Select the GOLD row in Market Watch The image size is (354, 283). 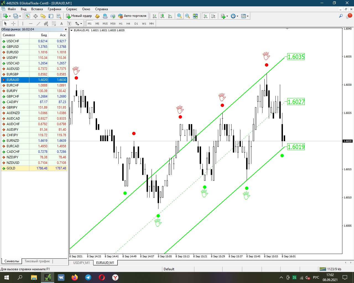(x=34, y=168)
